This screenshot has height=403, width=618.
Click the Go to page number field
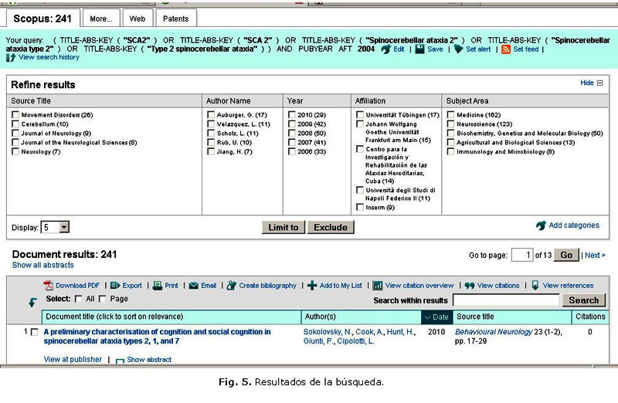(524, 255)
